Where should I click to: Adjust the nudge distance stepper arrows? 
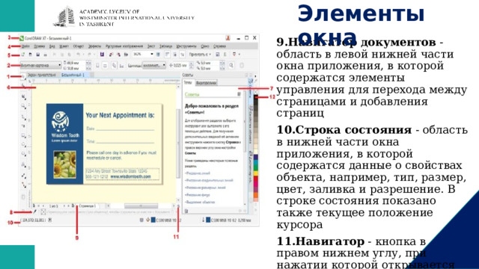click(x=192, y=65)
